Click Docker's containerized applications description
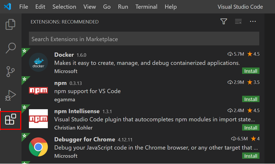The height and width of the screenshot is (164, 275). tap(147, 63)
